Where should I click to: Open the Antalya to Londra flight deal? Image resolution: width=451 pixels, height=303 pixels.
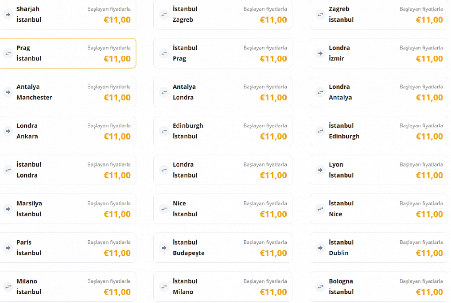tap(223, 92)
